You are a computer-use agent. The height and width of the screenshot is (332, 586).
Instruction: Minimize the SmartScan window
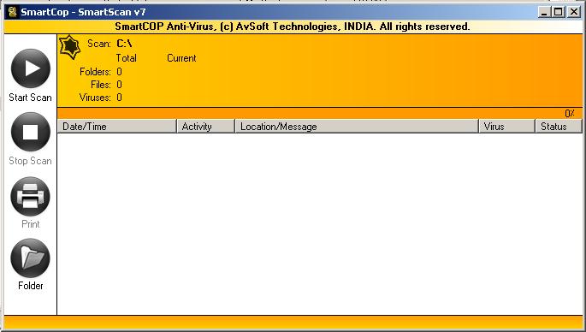point(544,12)
